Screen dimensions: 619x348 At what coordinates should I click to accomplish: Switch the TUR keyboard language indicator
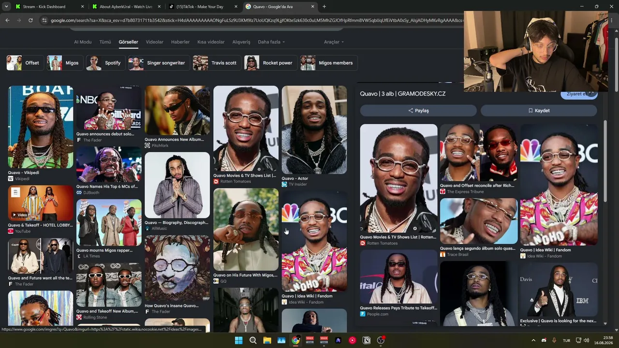pyautogui.click(x=566, y=341)
